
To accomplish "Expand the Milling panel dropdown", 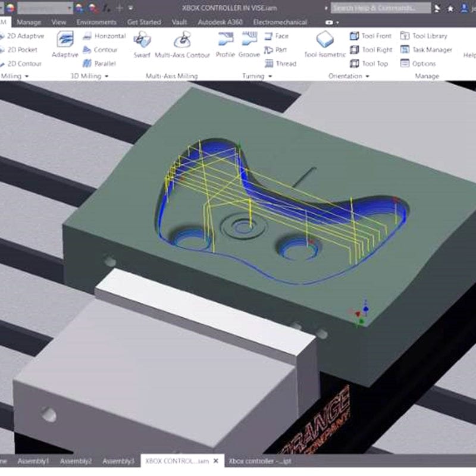I will [x=27, y=76].
